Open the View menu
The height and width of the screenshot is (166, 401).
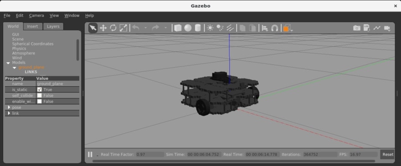54,15
